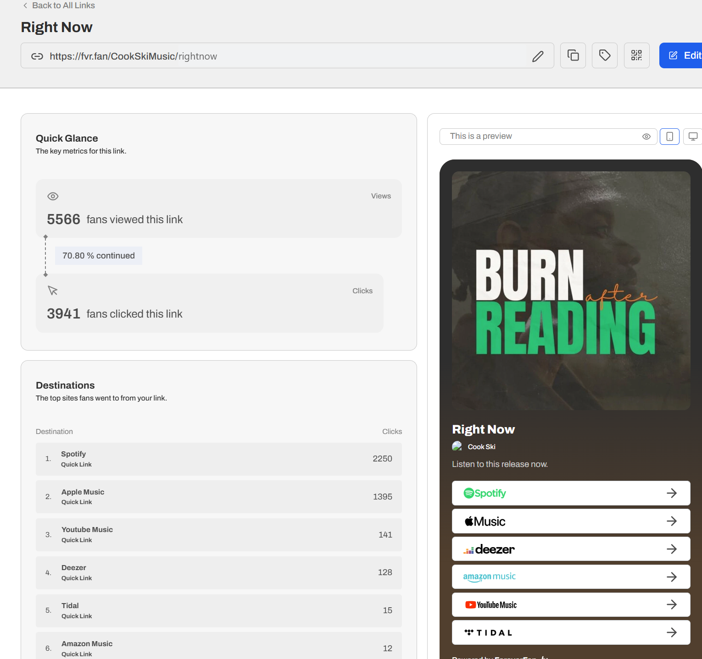Open the Spotify link in preview
Viewport: 702px width, 659px height.
pyautogui.click(x=571, y=493)
